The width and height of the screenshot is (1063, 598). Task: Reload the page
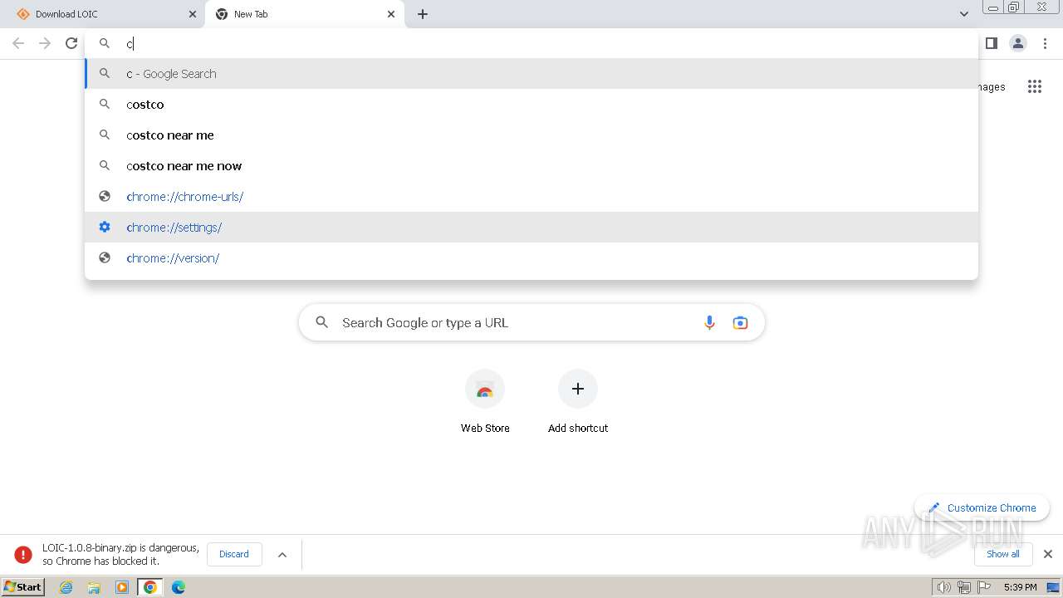71,43
